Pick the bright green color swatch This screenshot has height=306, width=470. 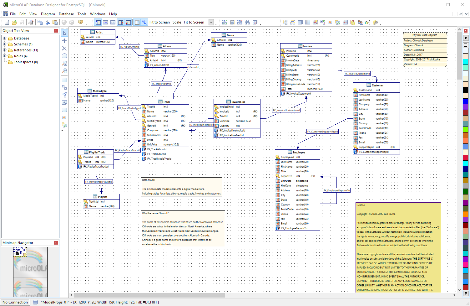point(466,129)
